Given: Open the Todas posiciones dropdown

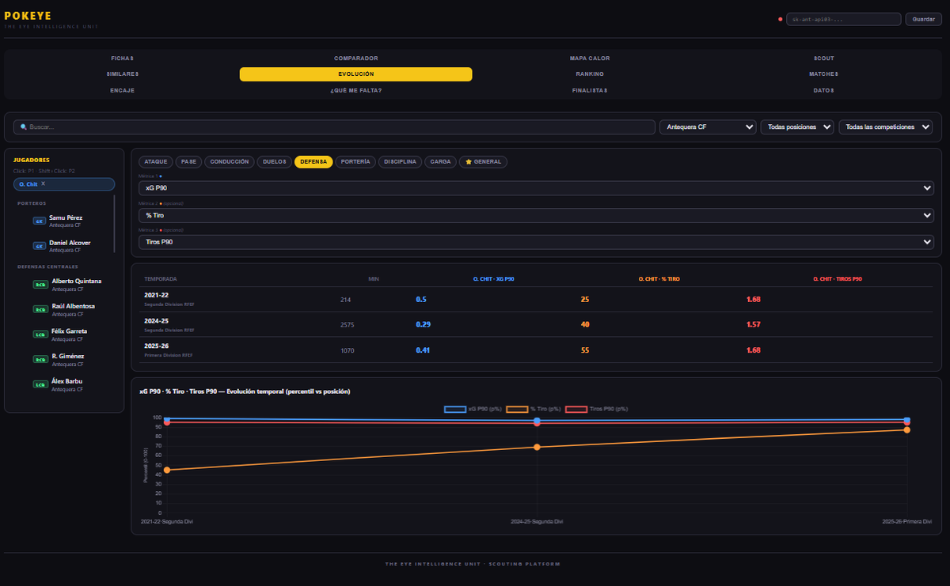Looking at the screenshot, I should (x=797, y=127).
